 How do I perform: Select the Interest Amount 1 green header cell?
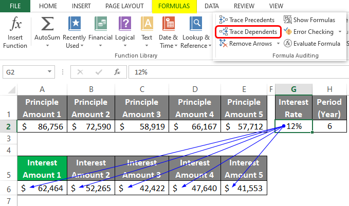coord(42,168)
